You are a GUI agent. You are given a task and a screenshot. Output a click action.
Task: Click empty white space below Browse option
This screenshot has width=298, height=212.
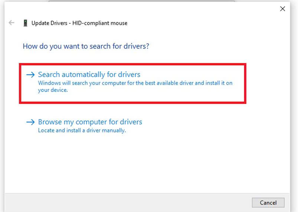tap(148, 163)
